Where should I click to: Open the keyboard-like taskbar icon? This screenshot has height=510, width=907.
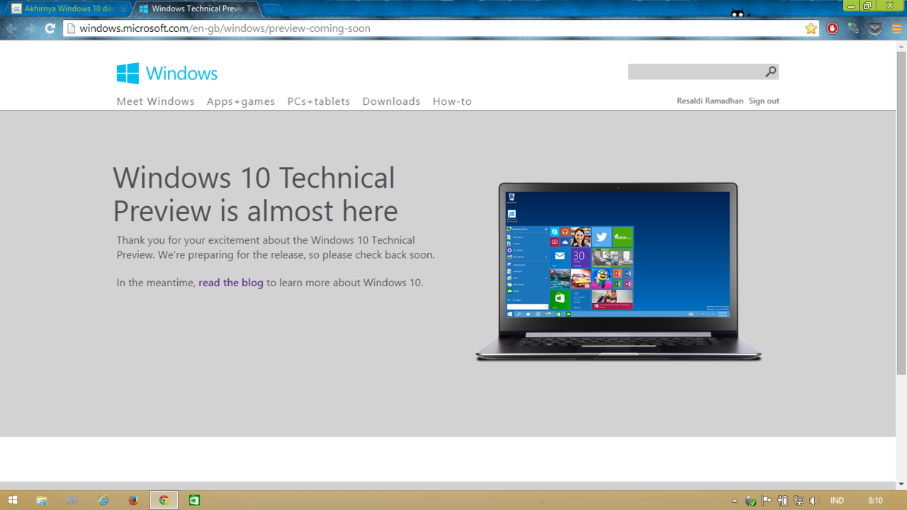[72, 500]
